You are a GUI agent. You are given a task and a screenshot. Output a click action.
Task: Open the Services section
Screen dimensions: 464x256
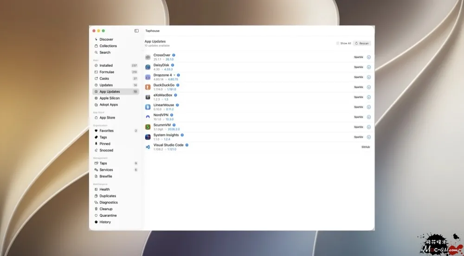pos(116,170)
